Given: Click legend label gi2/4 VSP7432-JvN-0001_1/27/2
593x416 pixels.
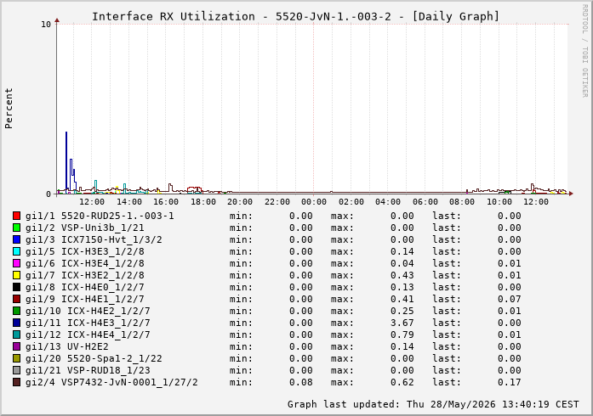Looking at the screenshot, I should tap(111, 382).
